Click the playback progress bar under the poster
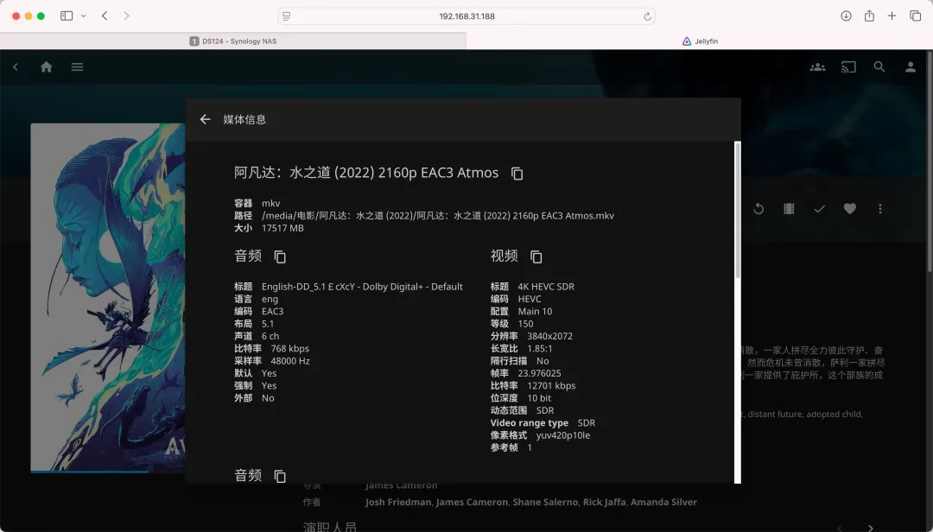 click(x=108, y=472)
